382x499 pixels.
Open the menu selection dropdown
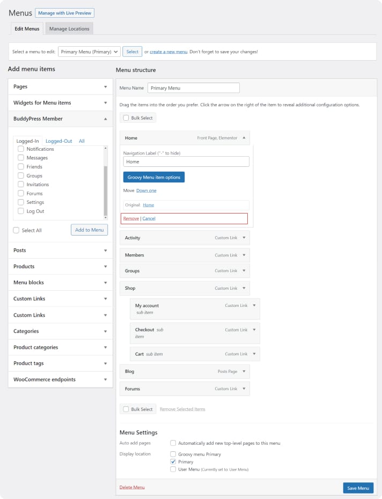click(x=89, y=52)
